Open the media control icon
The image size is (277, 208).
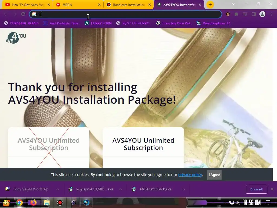tap(245, 14)
